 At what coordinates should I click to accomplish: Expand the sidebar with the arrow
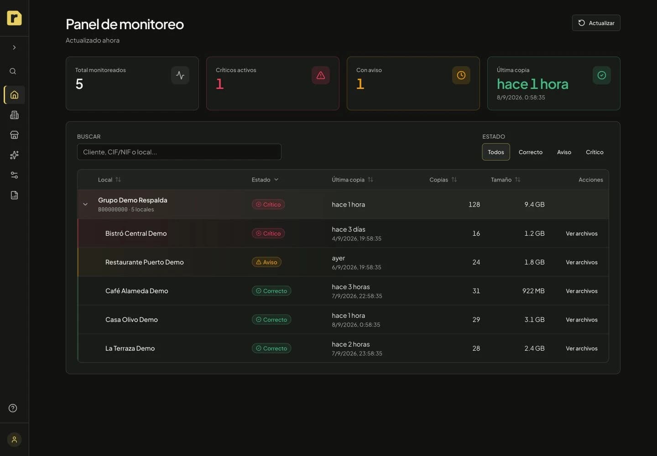(14, 47)
